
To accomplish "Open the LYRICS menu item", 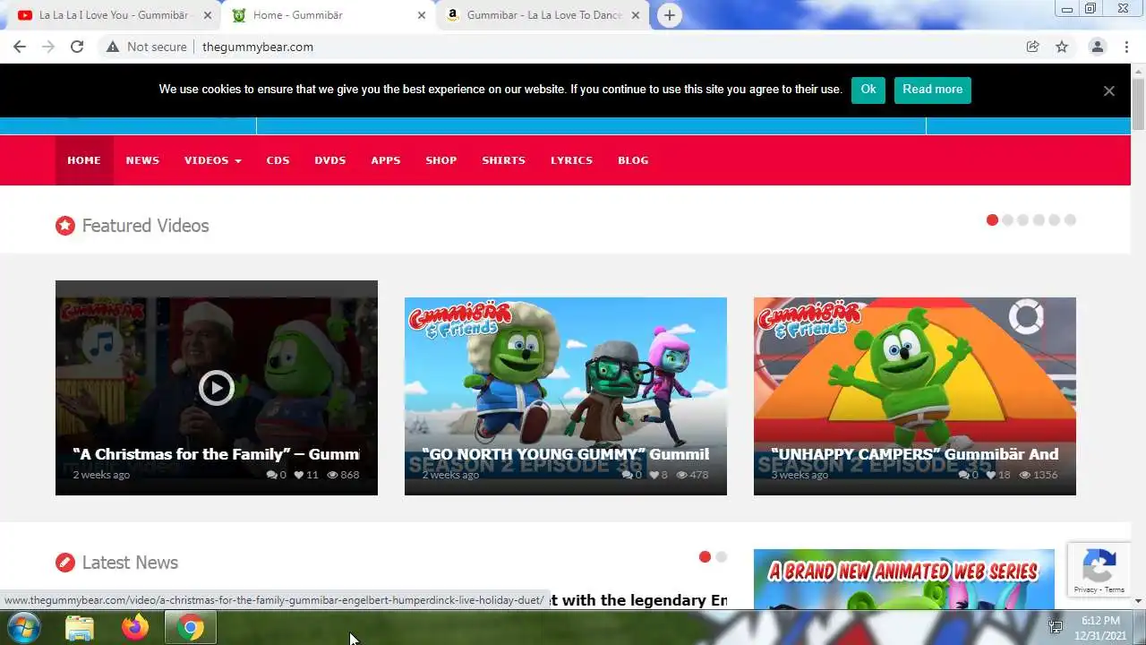I will tap(572, 160).
